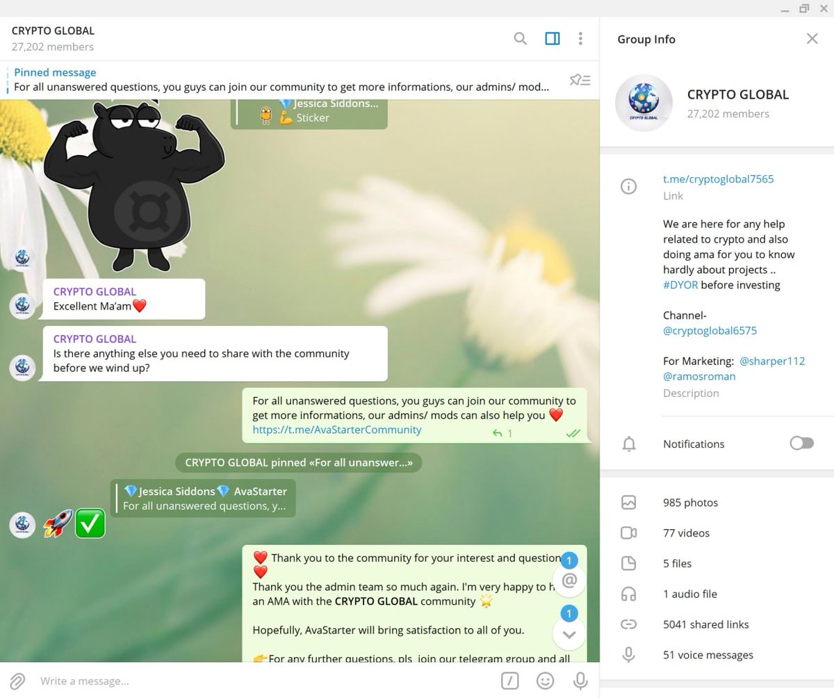Image resolution: width=834 pixels, height=698 pixels.
Task: Click the Group Info panel title
Action: [646, 39]
